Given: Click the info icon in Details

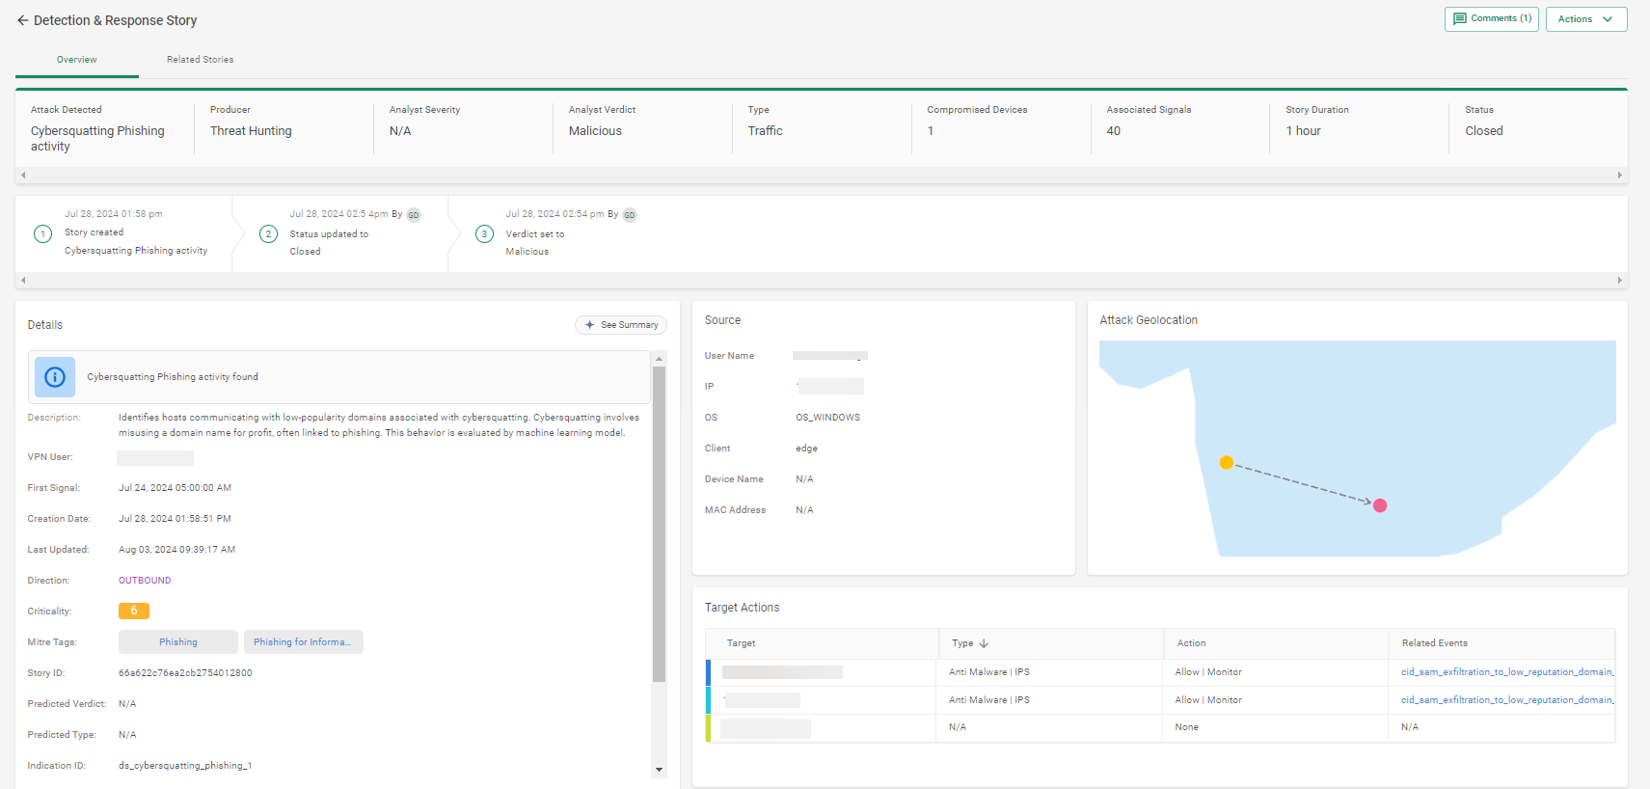Looking at the screenshot, I should click(55, 377).
